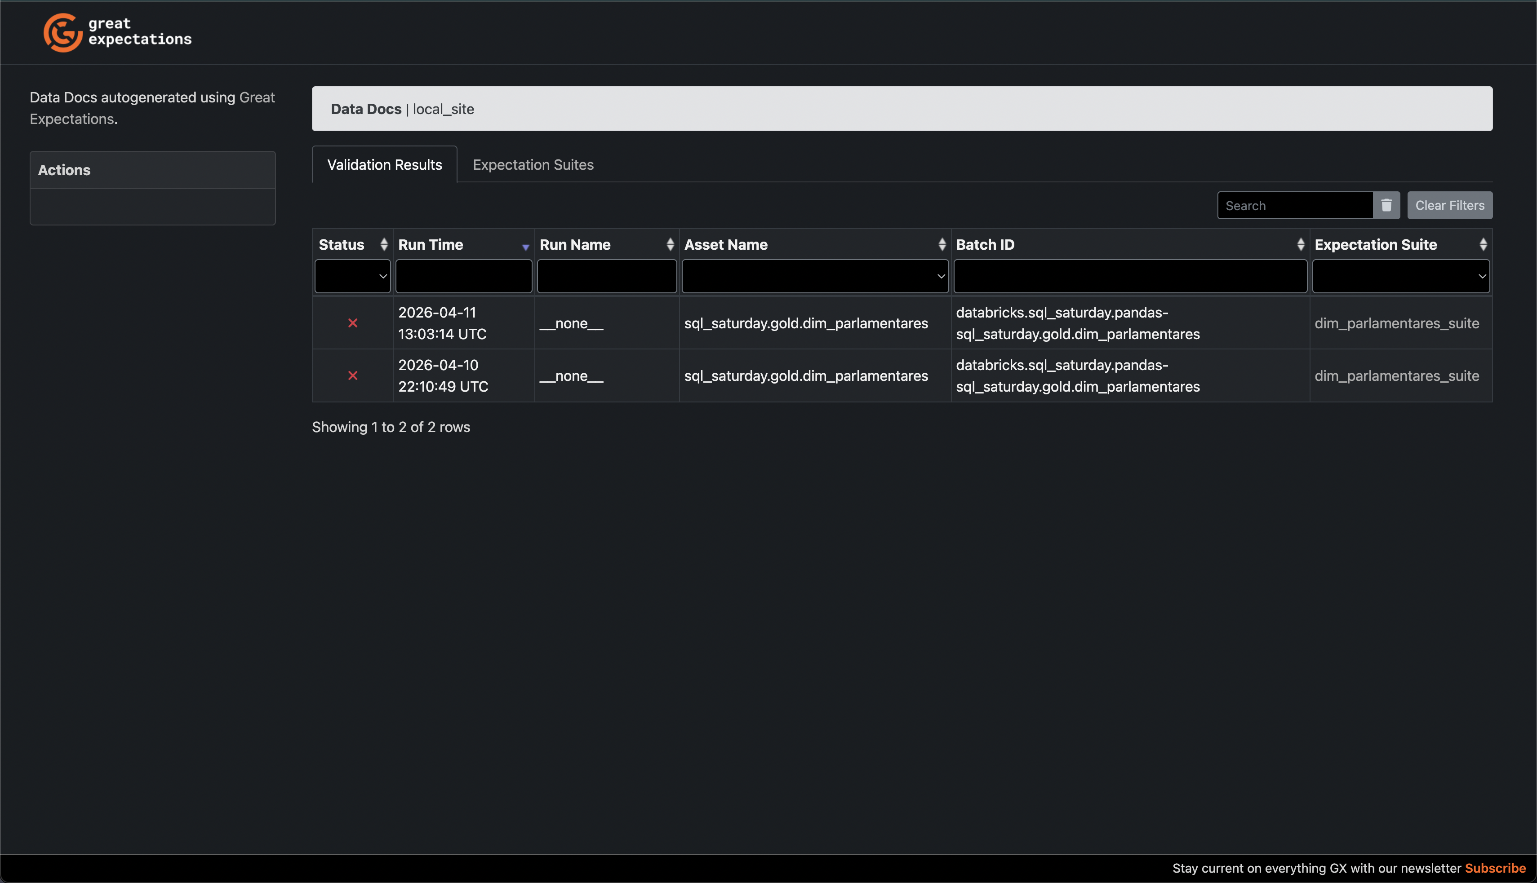Sort by Expectation Suite column arrows
This screenshot has height=883, width=1537.
tap(1483, 244)
